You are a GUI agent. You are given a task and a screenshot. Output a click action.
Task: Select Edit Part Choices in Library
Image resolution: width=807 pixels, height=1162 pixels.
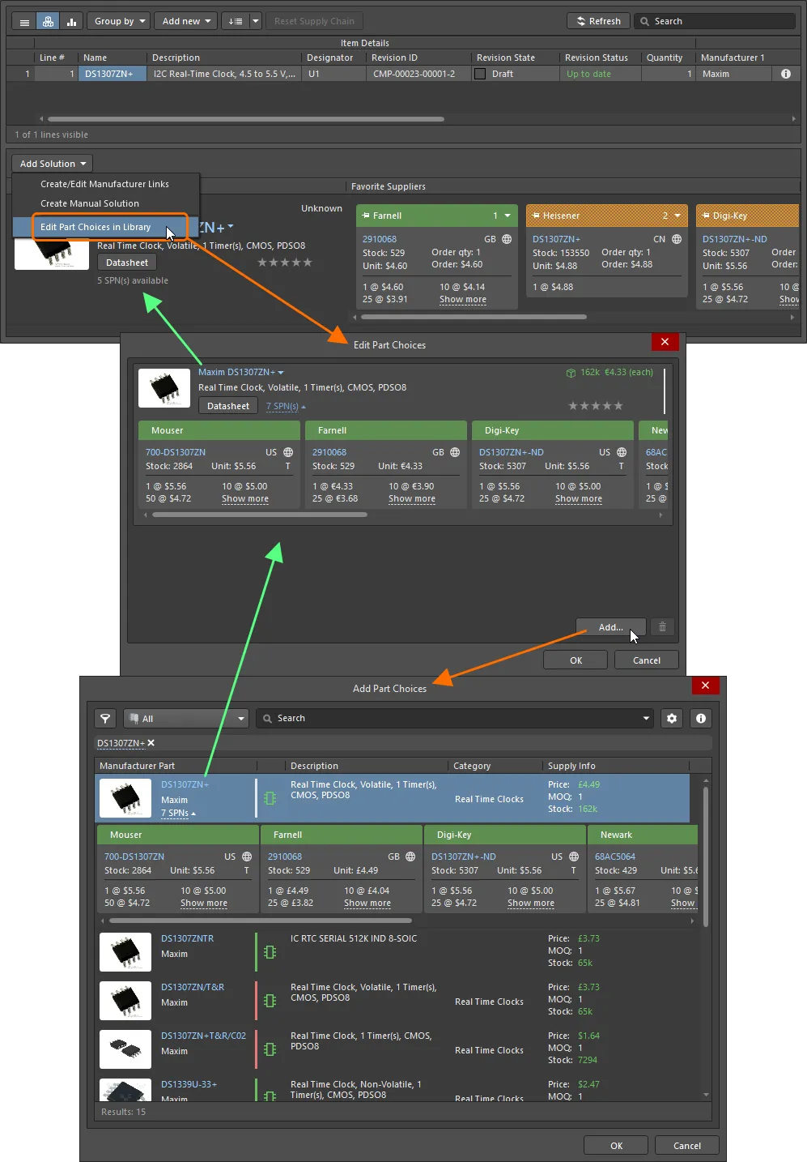click(96, 227)
